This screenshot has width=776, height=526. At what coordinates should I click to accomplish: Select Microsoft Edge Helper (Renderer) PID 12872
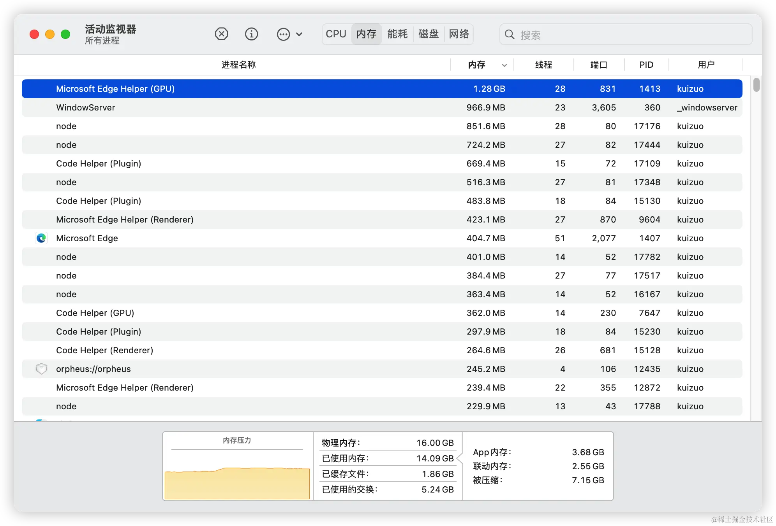[x=382, y=387]
